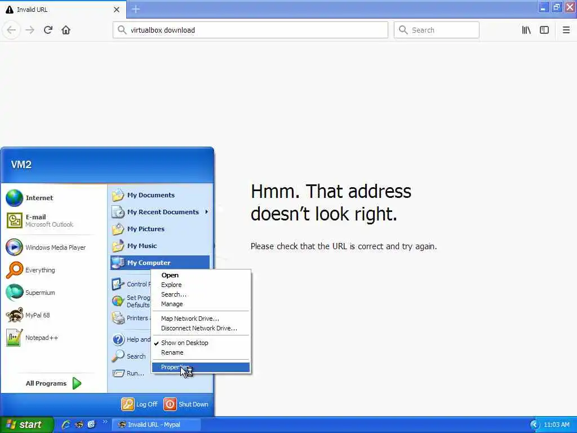Reload the current page

coord(48,30)
